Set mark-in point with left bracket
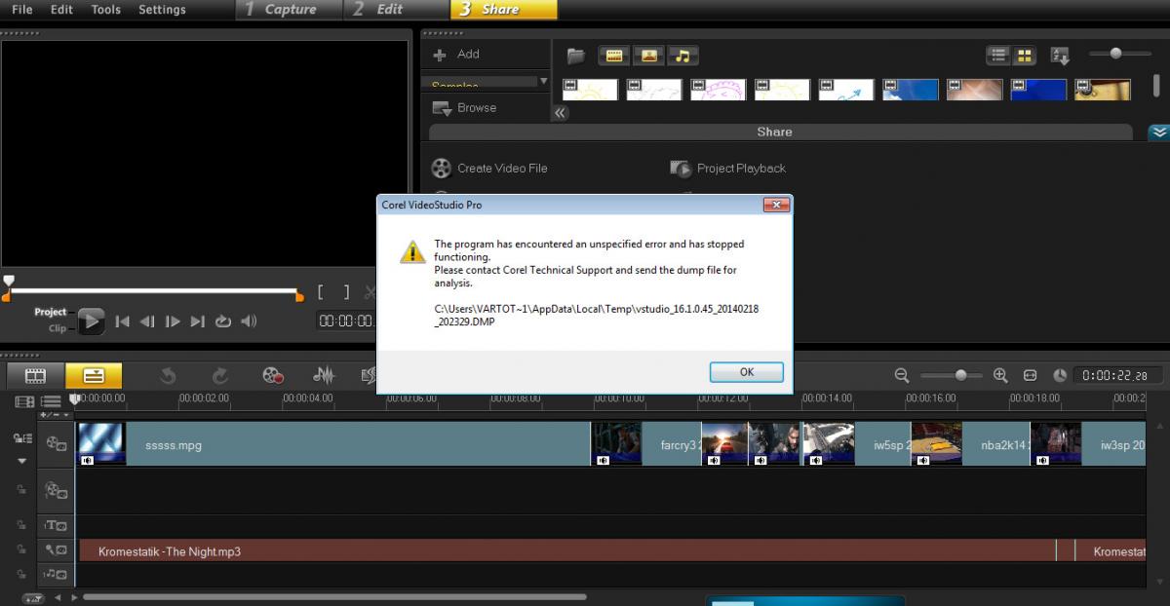This screenshot has width=1170, height=606. 322,292
